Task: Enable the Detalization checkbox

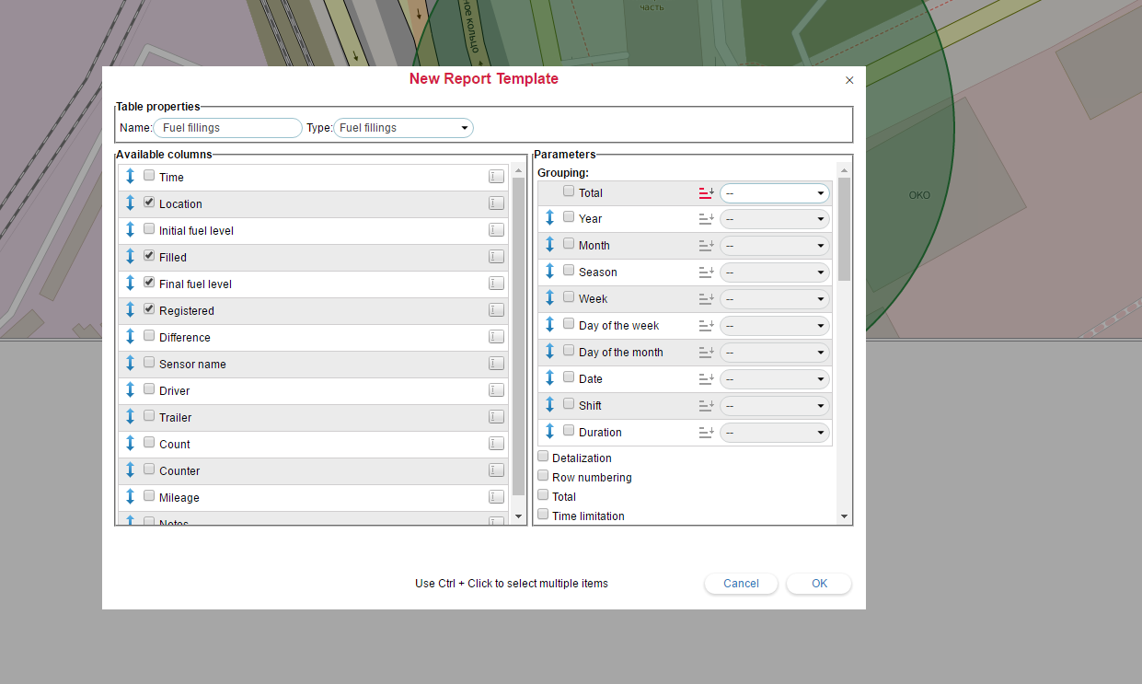Action: pyautogui.click(x=543, y=457)
